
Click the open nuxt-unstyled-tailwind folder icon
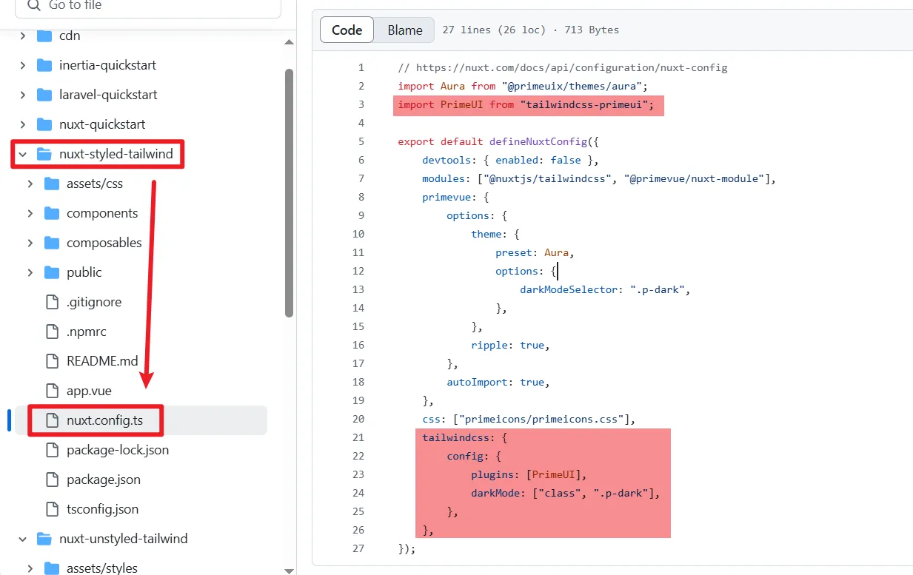[x=44, y=539]
